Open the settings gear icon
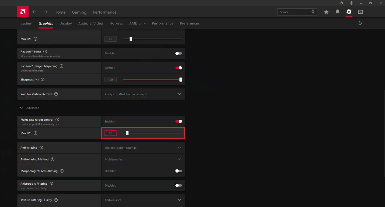 [x=349, y=12]
